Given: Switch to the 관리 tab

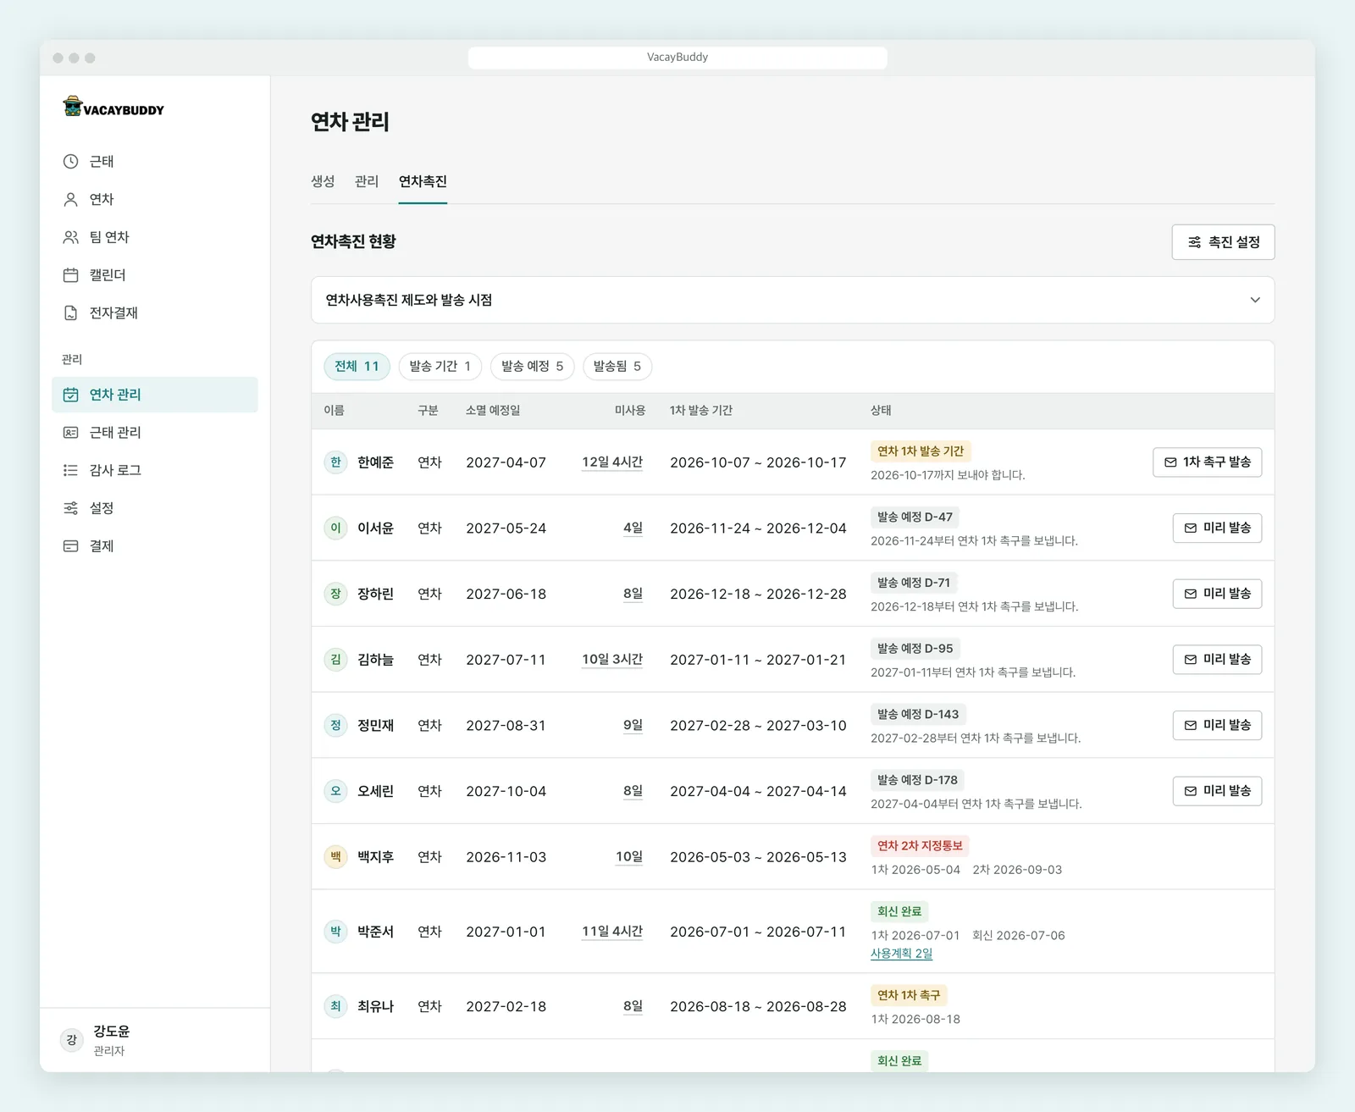Looking at the screenshot, I should pyautogui.click(x=367, y=181).
